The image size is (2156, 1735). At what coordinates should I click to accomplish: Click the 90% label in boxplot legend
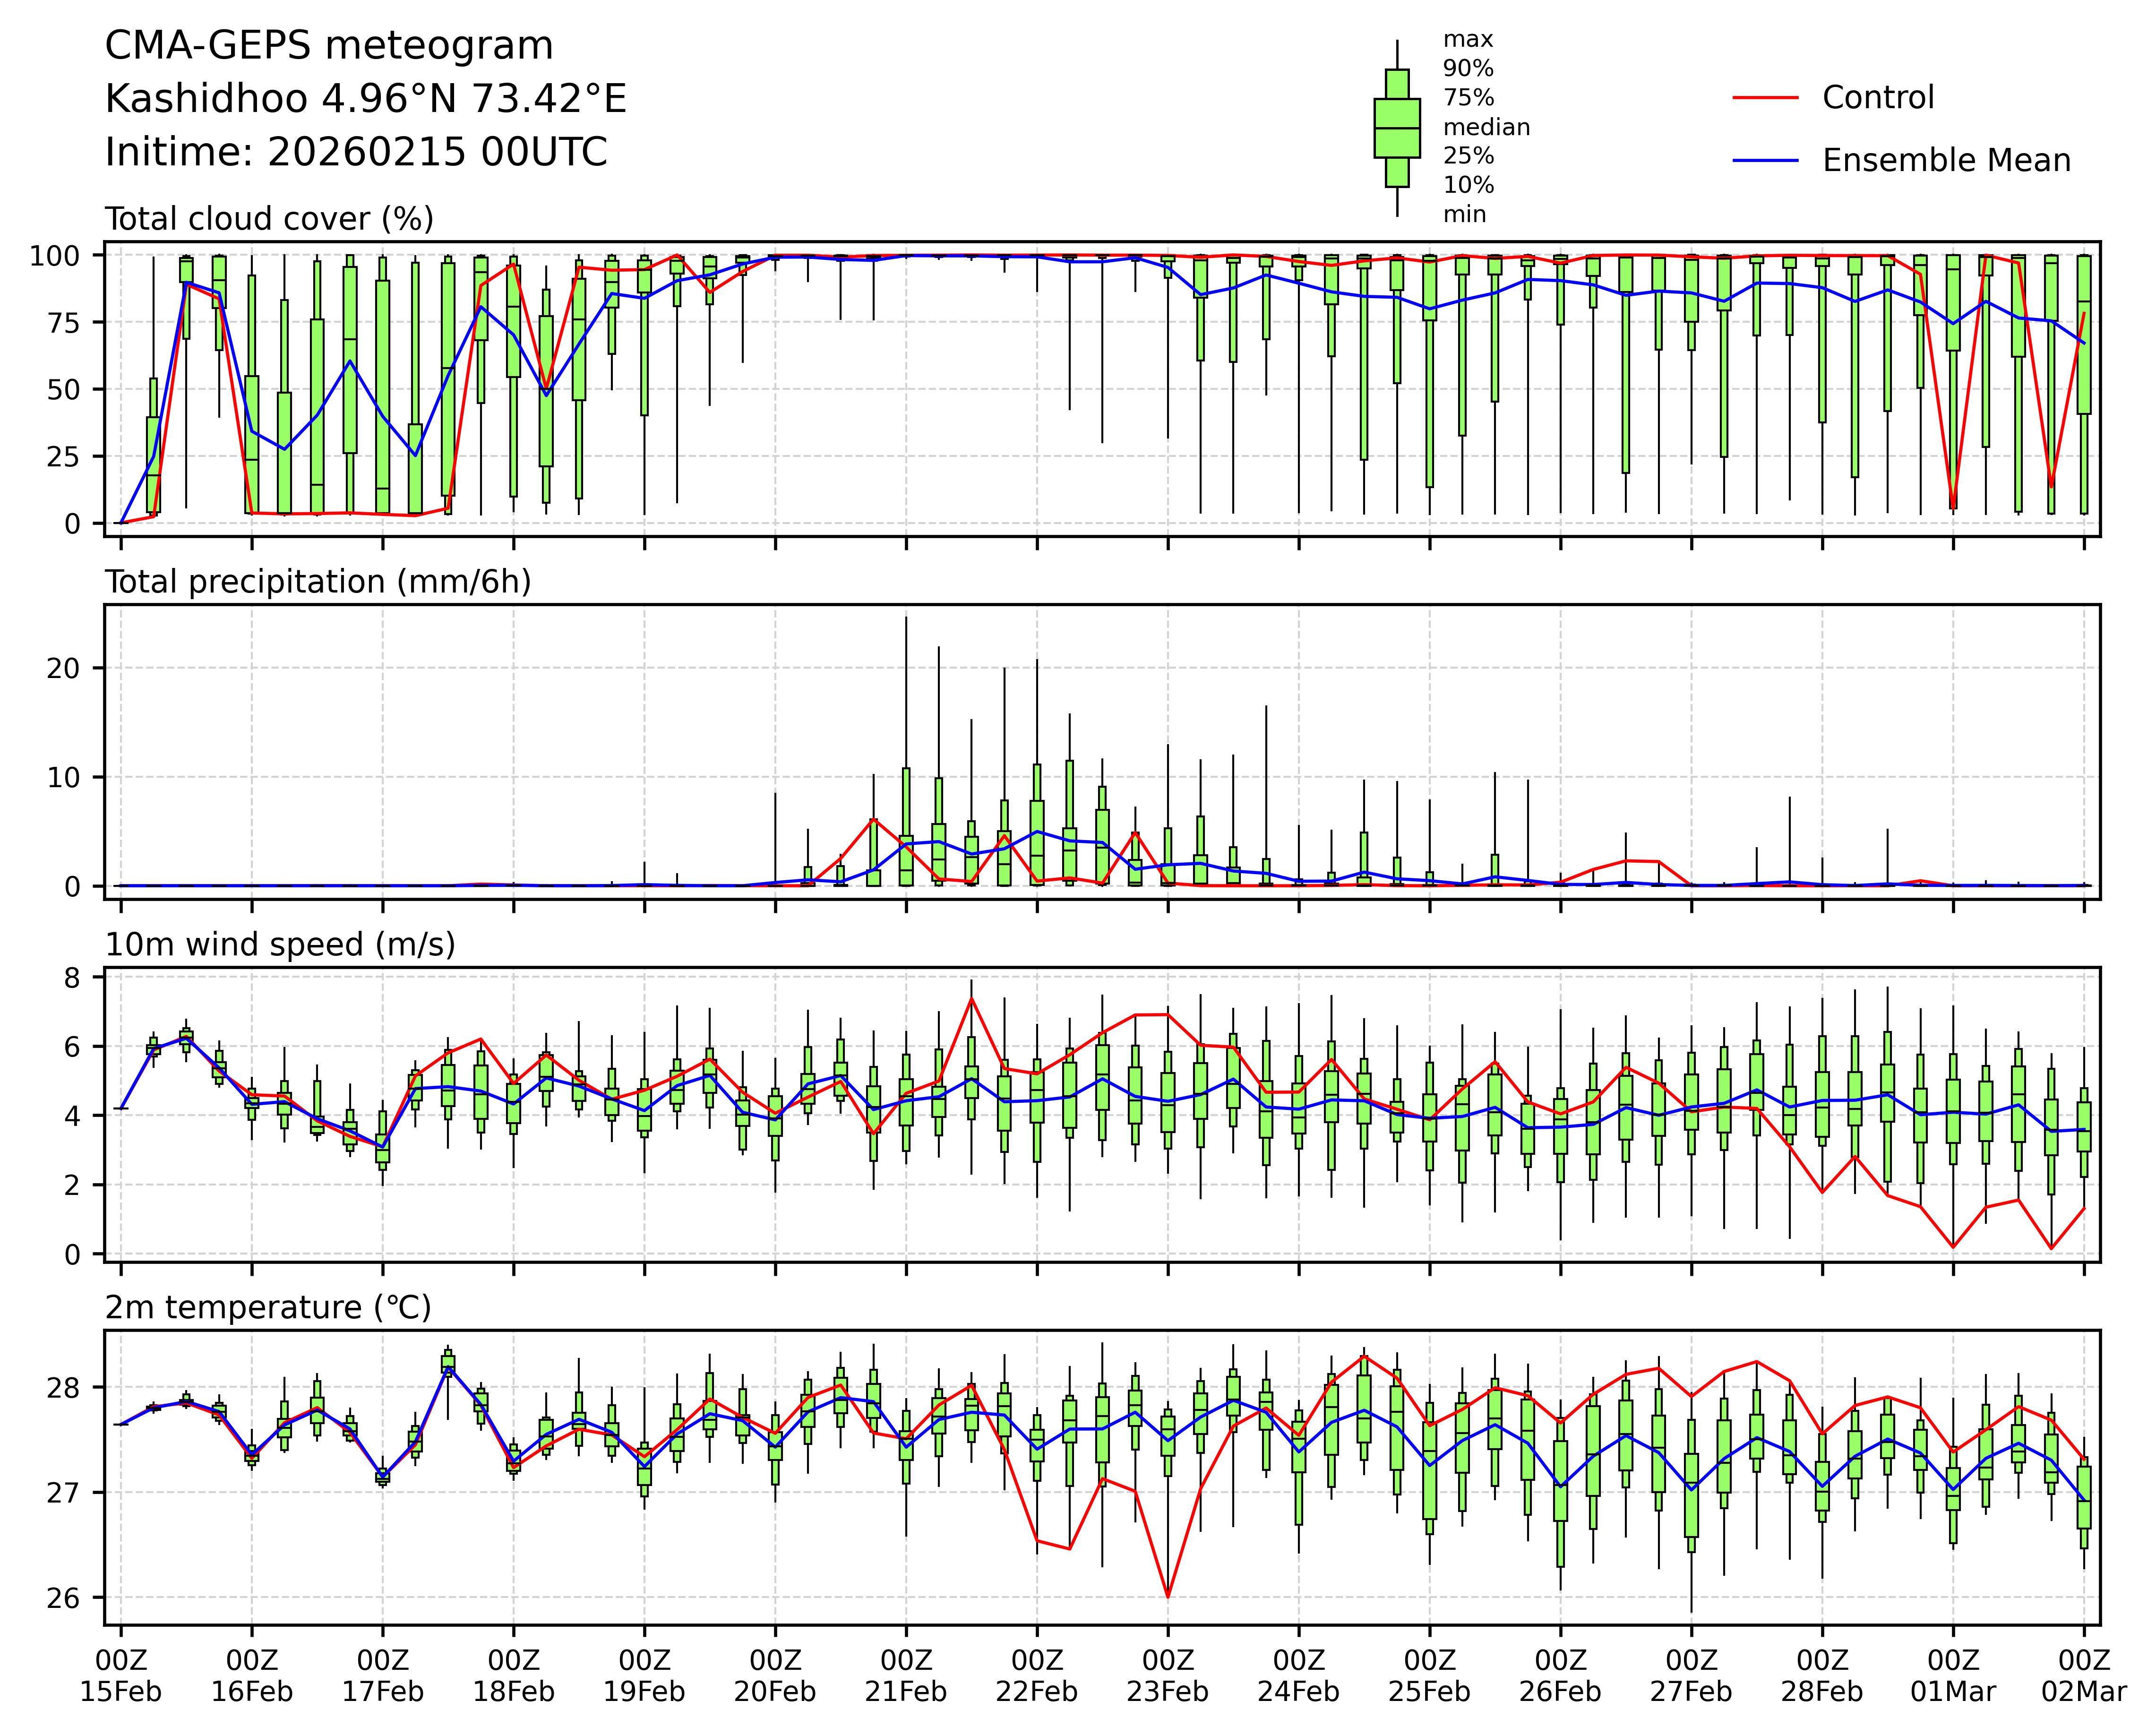click(1468, 69)
